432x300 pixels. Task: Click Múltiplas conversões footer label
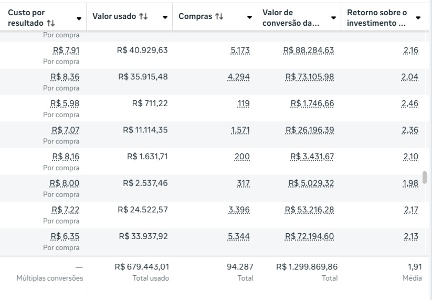tap(50, 278)
